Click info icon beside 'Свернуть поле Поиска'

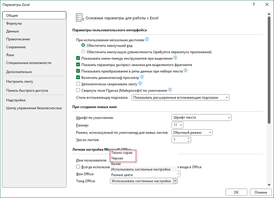coord(170,90)
